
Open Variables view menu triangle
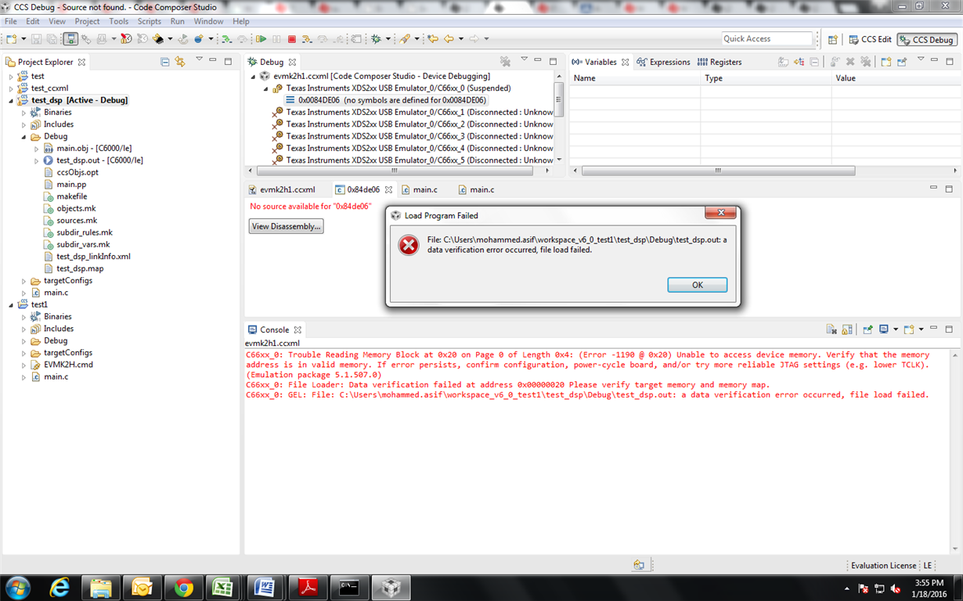(921, 59)
